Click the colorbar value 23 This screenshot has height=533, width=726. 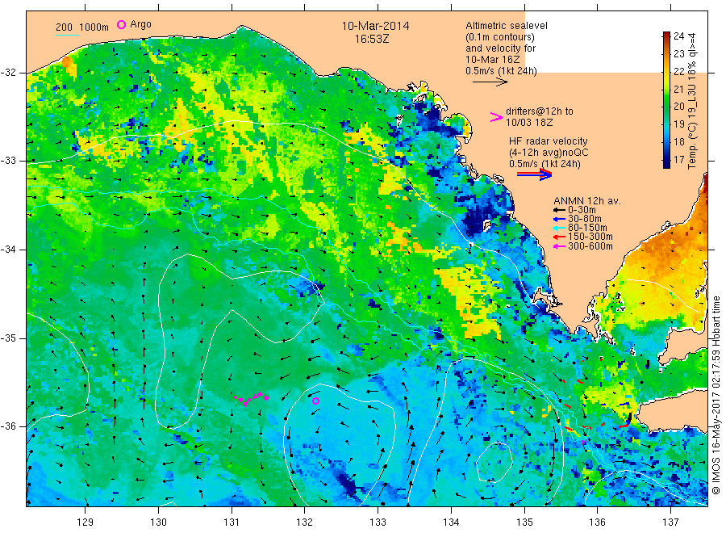678,54
